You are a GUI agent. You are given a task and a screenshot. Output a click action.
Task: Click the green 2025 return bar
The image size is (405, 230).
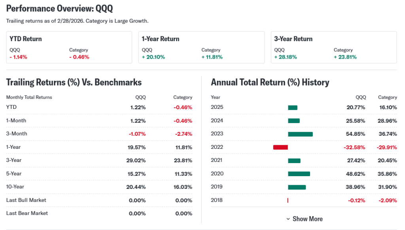pyautogui.click(x=293, y=108)
